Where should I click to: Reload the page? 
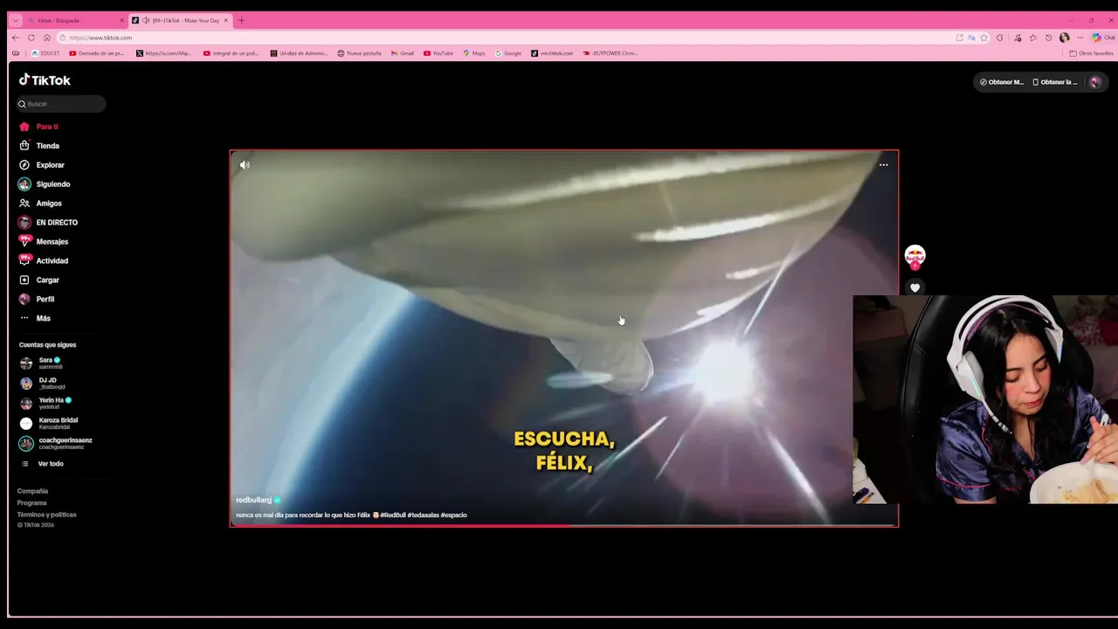click(x=31, y=38)
